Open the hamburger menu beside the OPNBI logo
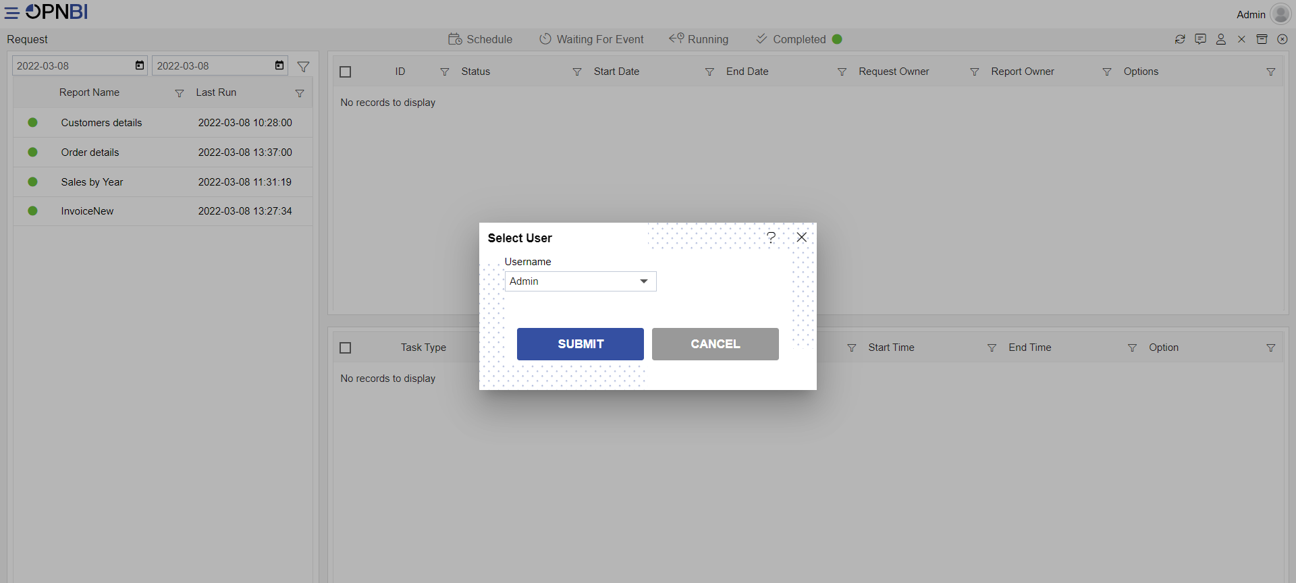 pyautogui.click(x=12, y=13)
